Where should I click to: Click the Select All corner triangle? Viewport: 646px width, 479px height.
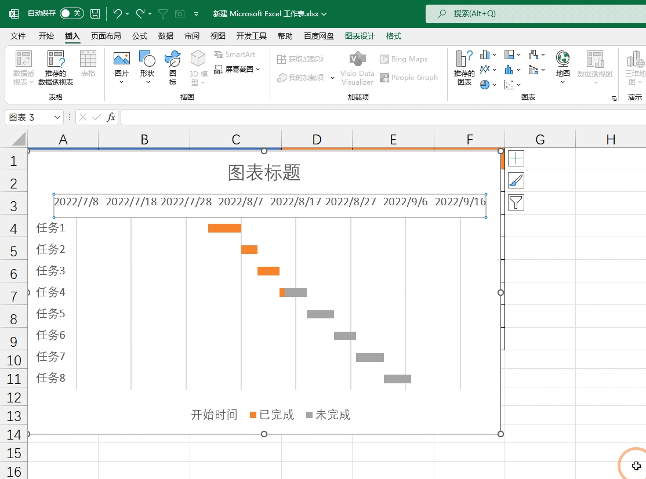(19, 139)
